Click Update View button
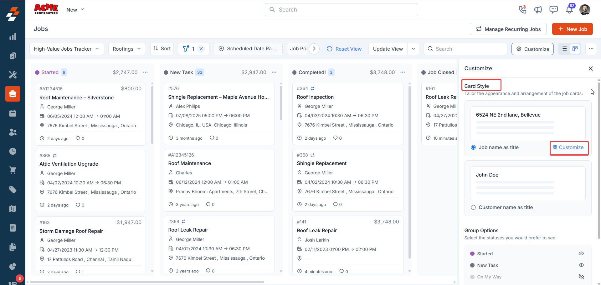Image resolution: width=601 pixels, height=285 pixels. [388, 49]
